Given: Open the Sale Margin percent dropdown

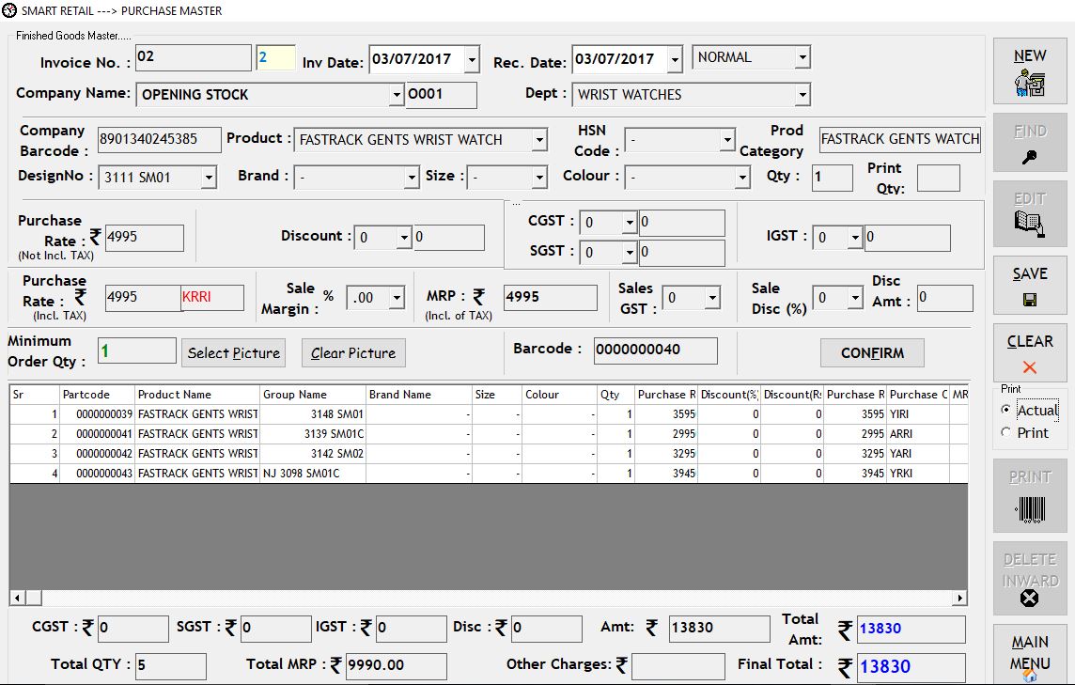Looking at the screenshot, I should [x=397, y=298].
